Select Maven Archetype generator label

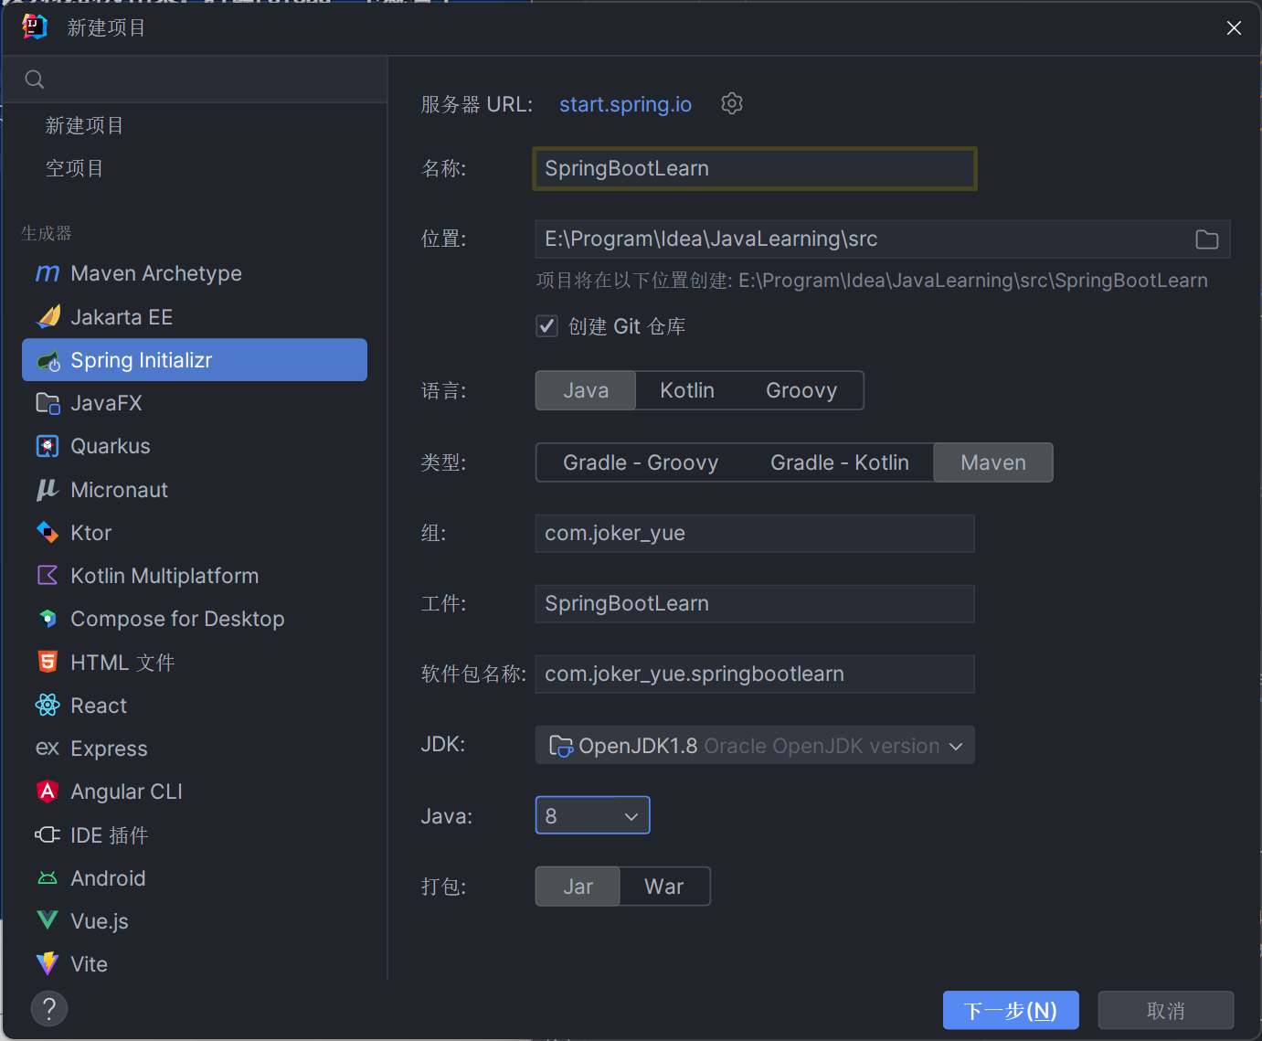[x=156, y=273]
